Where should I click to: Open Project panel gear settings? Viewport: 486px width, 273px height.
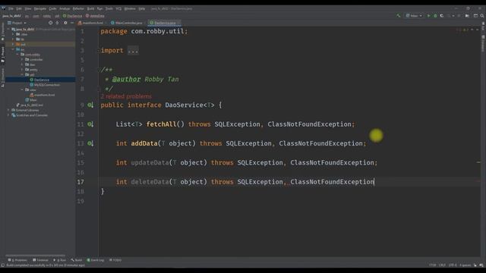click(65, 23)
